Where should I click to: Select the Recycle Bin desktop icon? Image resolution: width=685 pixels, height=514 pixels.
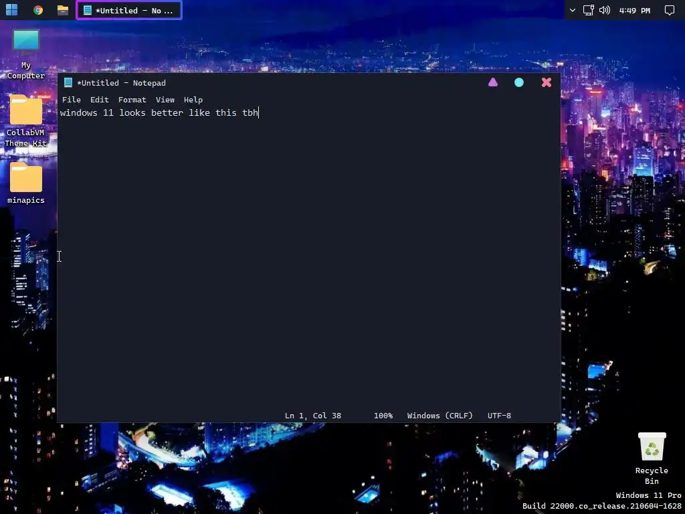click(652, 458)
